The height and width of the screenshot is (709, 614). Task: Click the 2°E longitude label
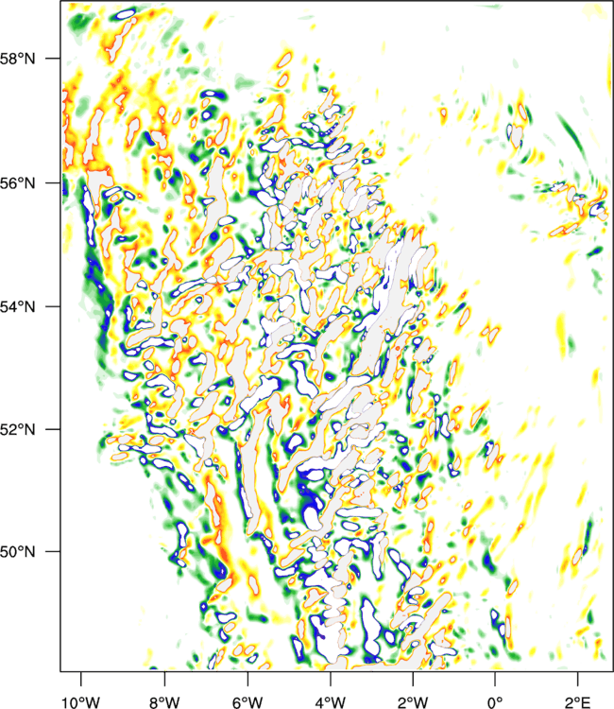click(578, 701)
